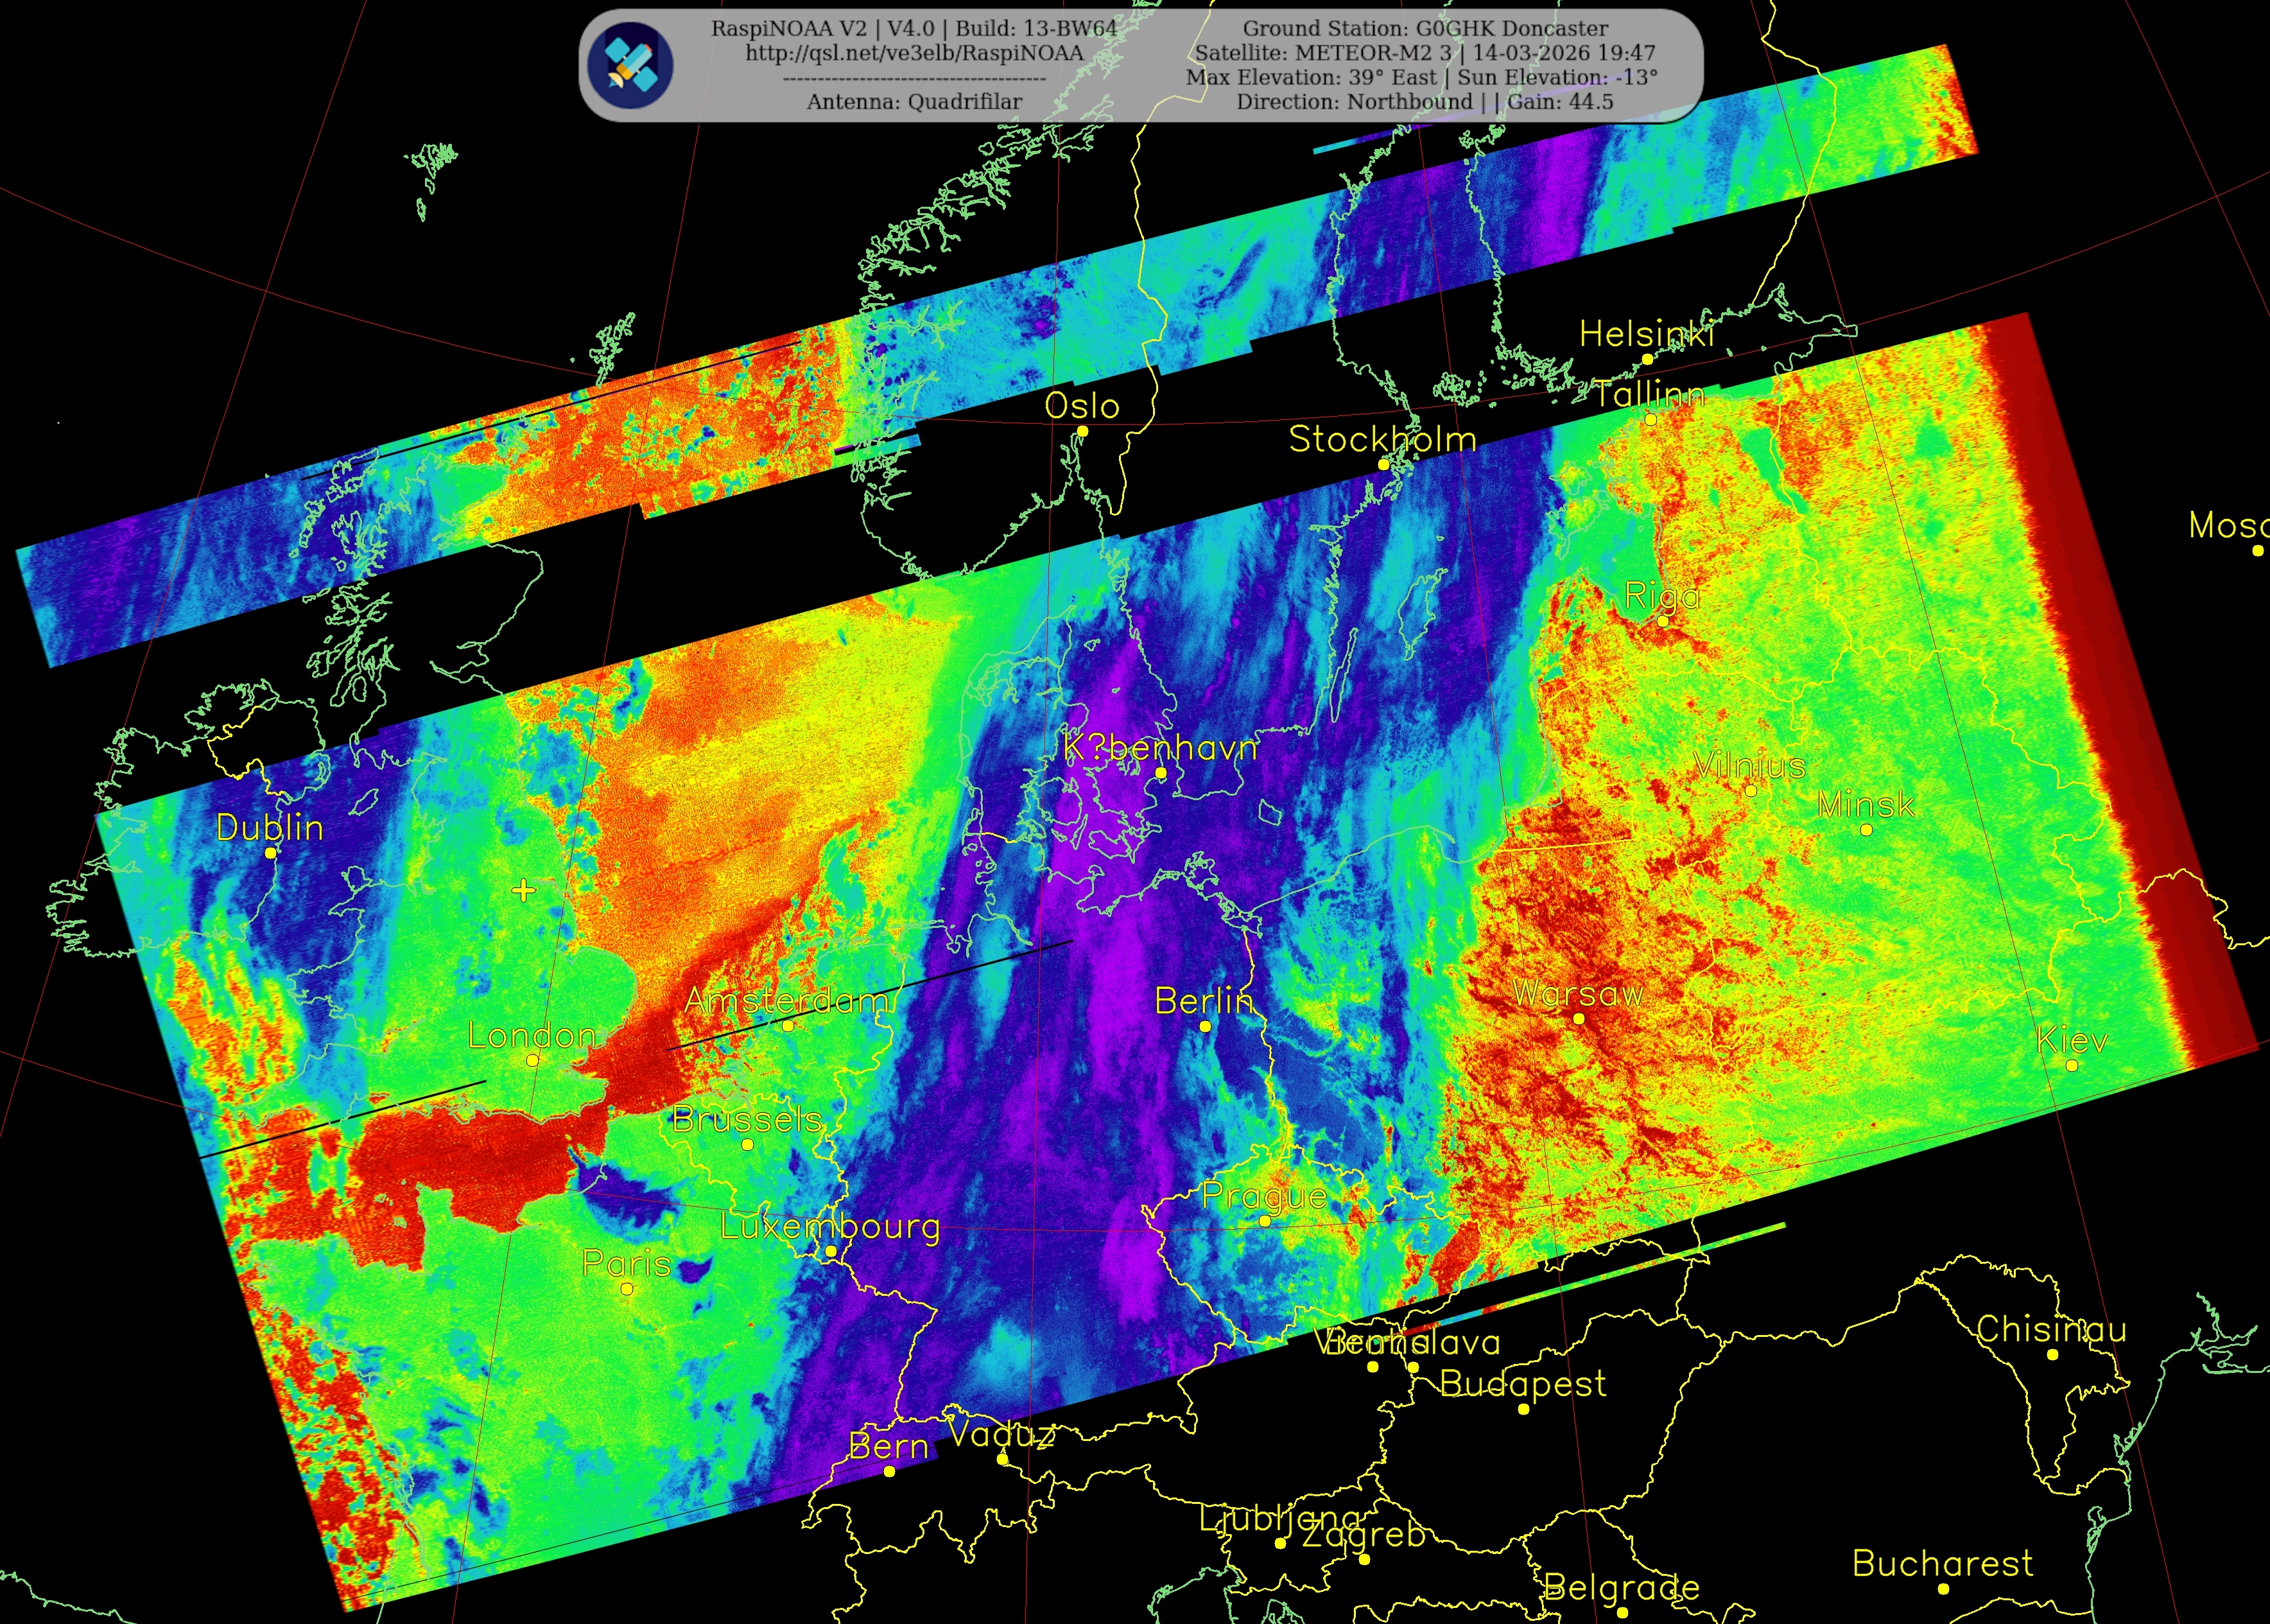
Task: Click the Stockholm city dot marker
Action: pyautogui.click(x=1383, y=464)
